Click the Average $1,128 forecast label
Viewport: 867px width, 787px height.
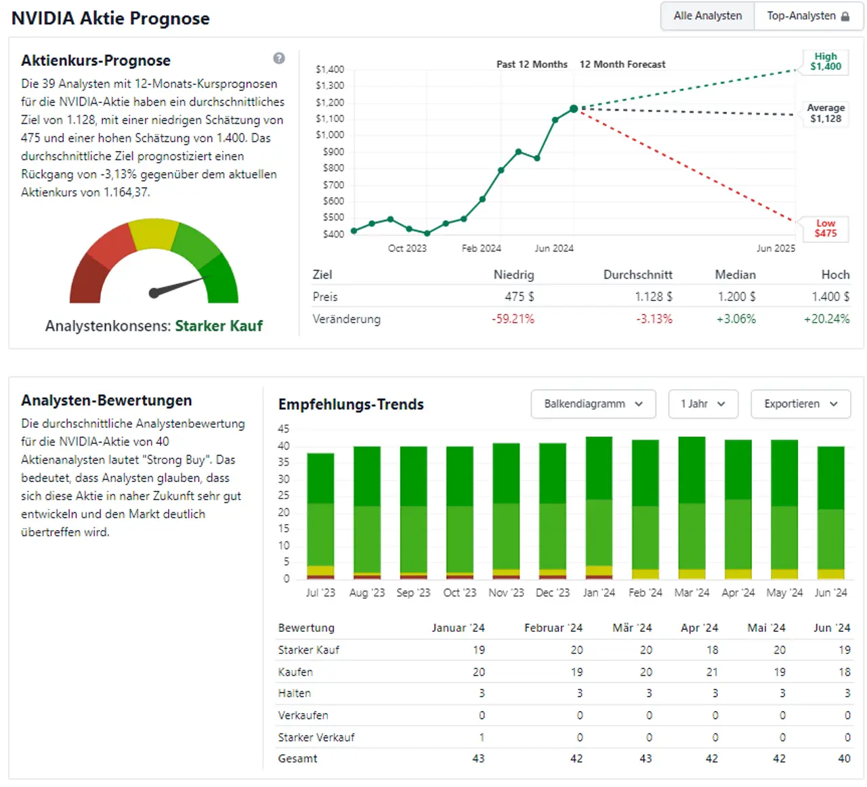(x=825, y=113)
